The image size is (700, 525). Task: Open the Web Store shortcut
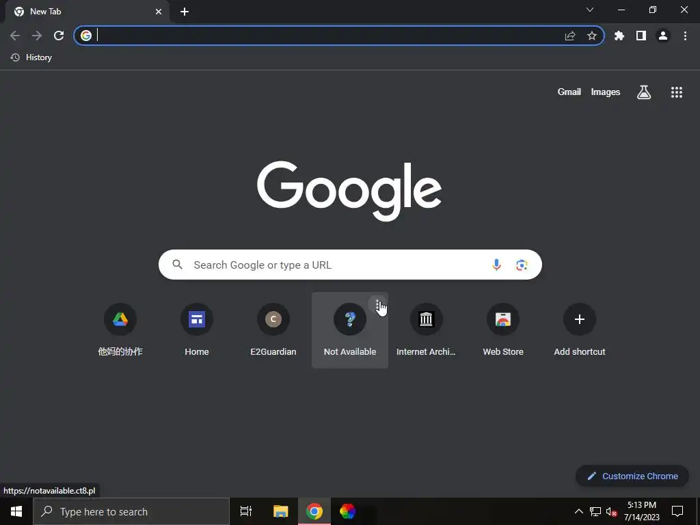pos(503,330)
